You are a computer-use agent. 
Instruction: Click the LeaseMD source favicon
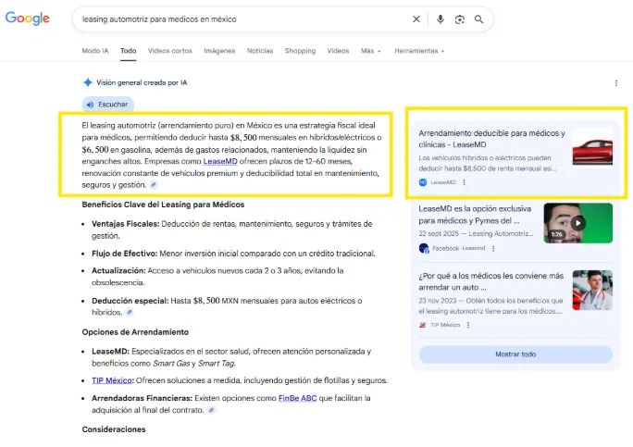tap(423, 182)
